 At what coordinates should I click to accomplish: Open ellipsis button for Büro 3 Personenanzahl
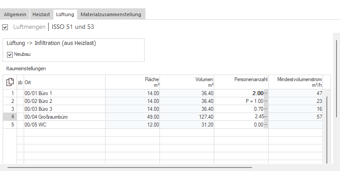266,109
